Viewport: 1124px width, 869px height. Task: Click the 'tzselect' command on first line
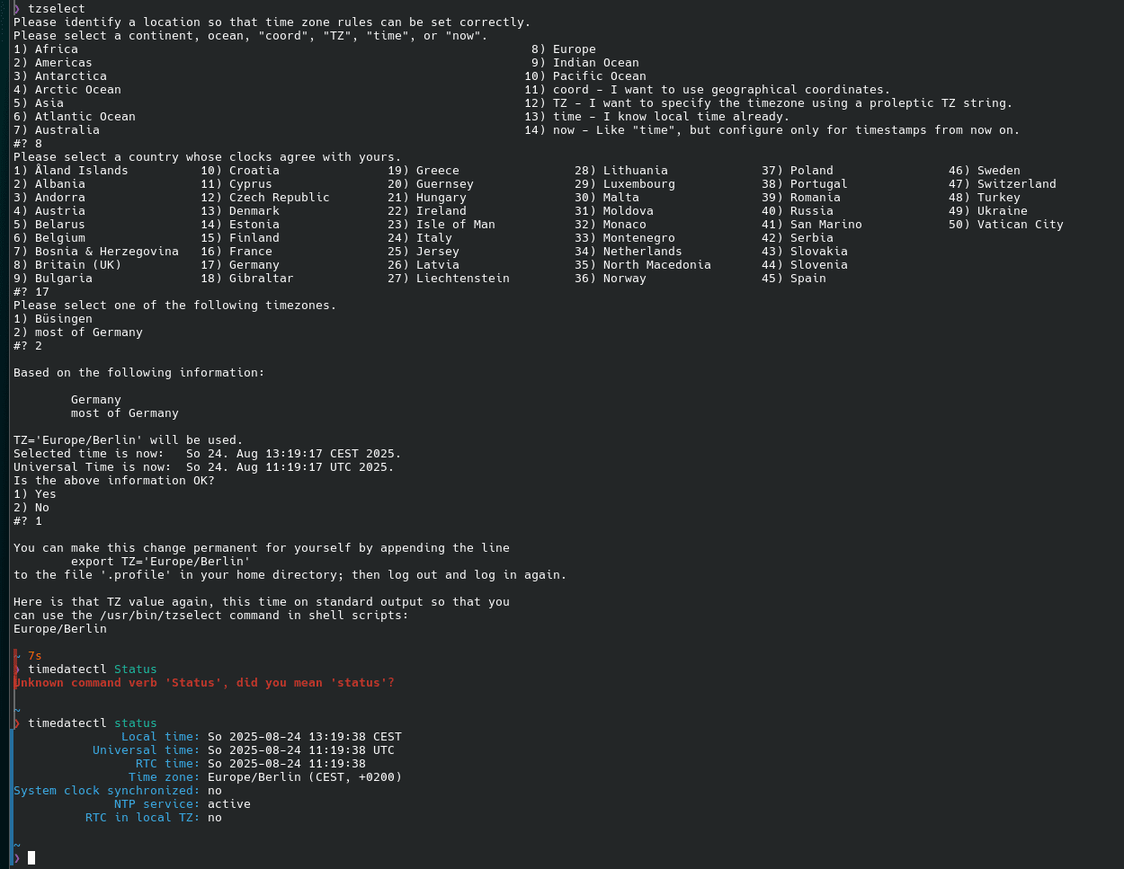tap(56, 9)
